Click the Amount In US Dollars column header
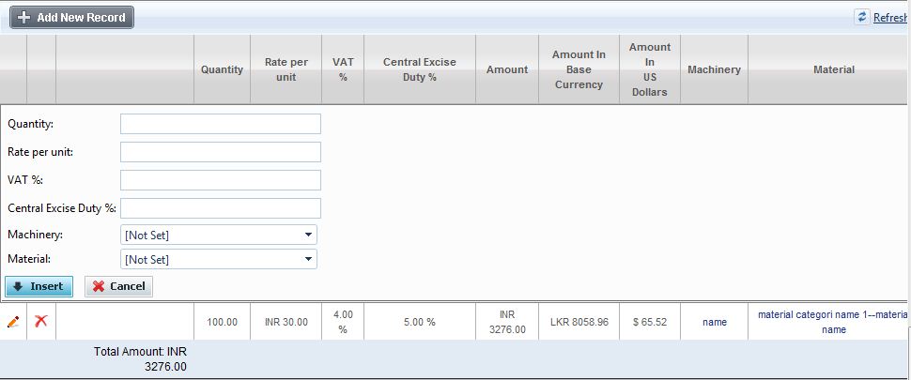The width and height of the screenshot is (911, 380). [x=650, y=69]
